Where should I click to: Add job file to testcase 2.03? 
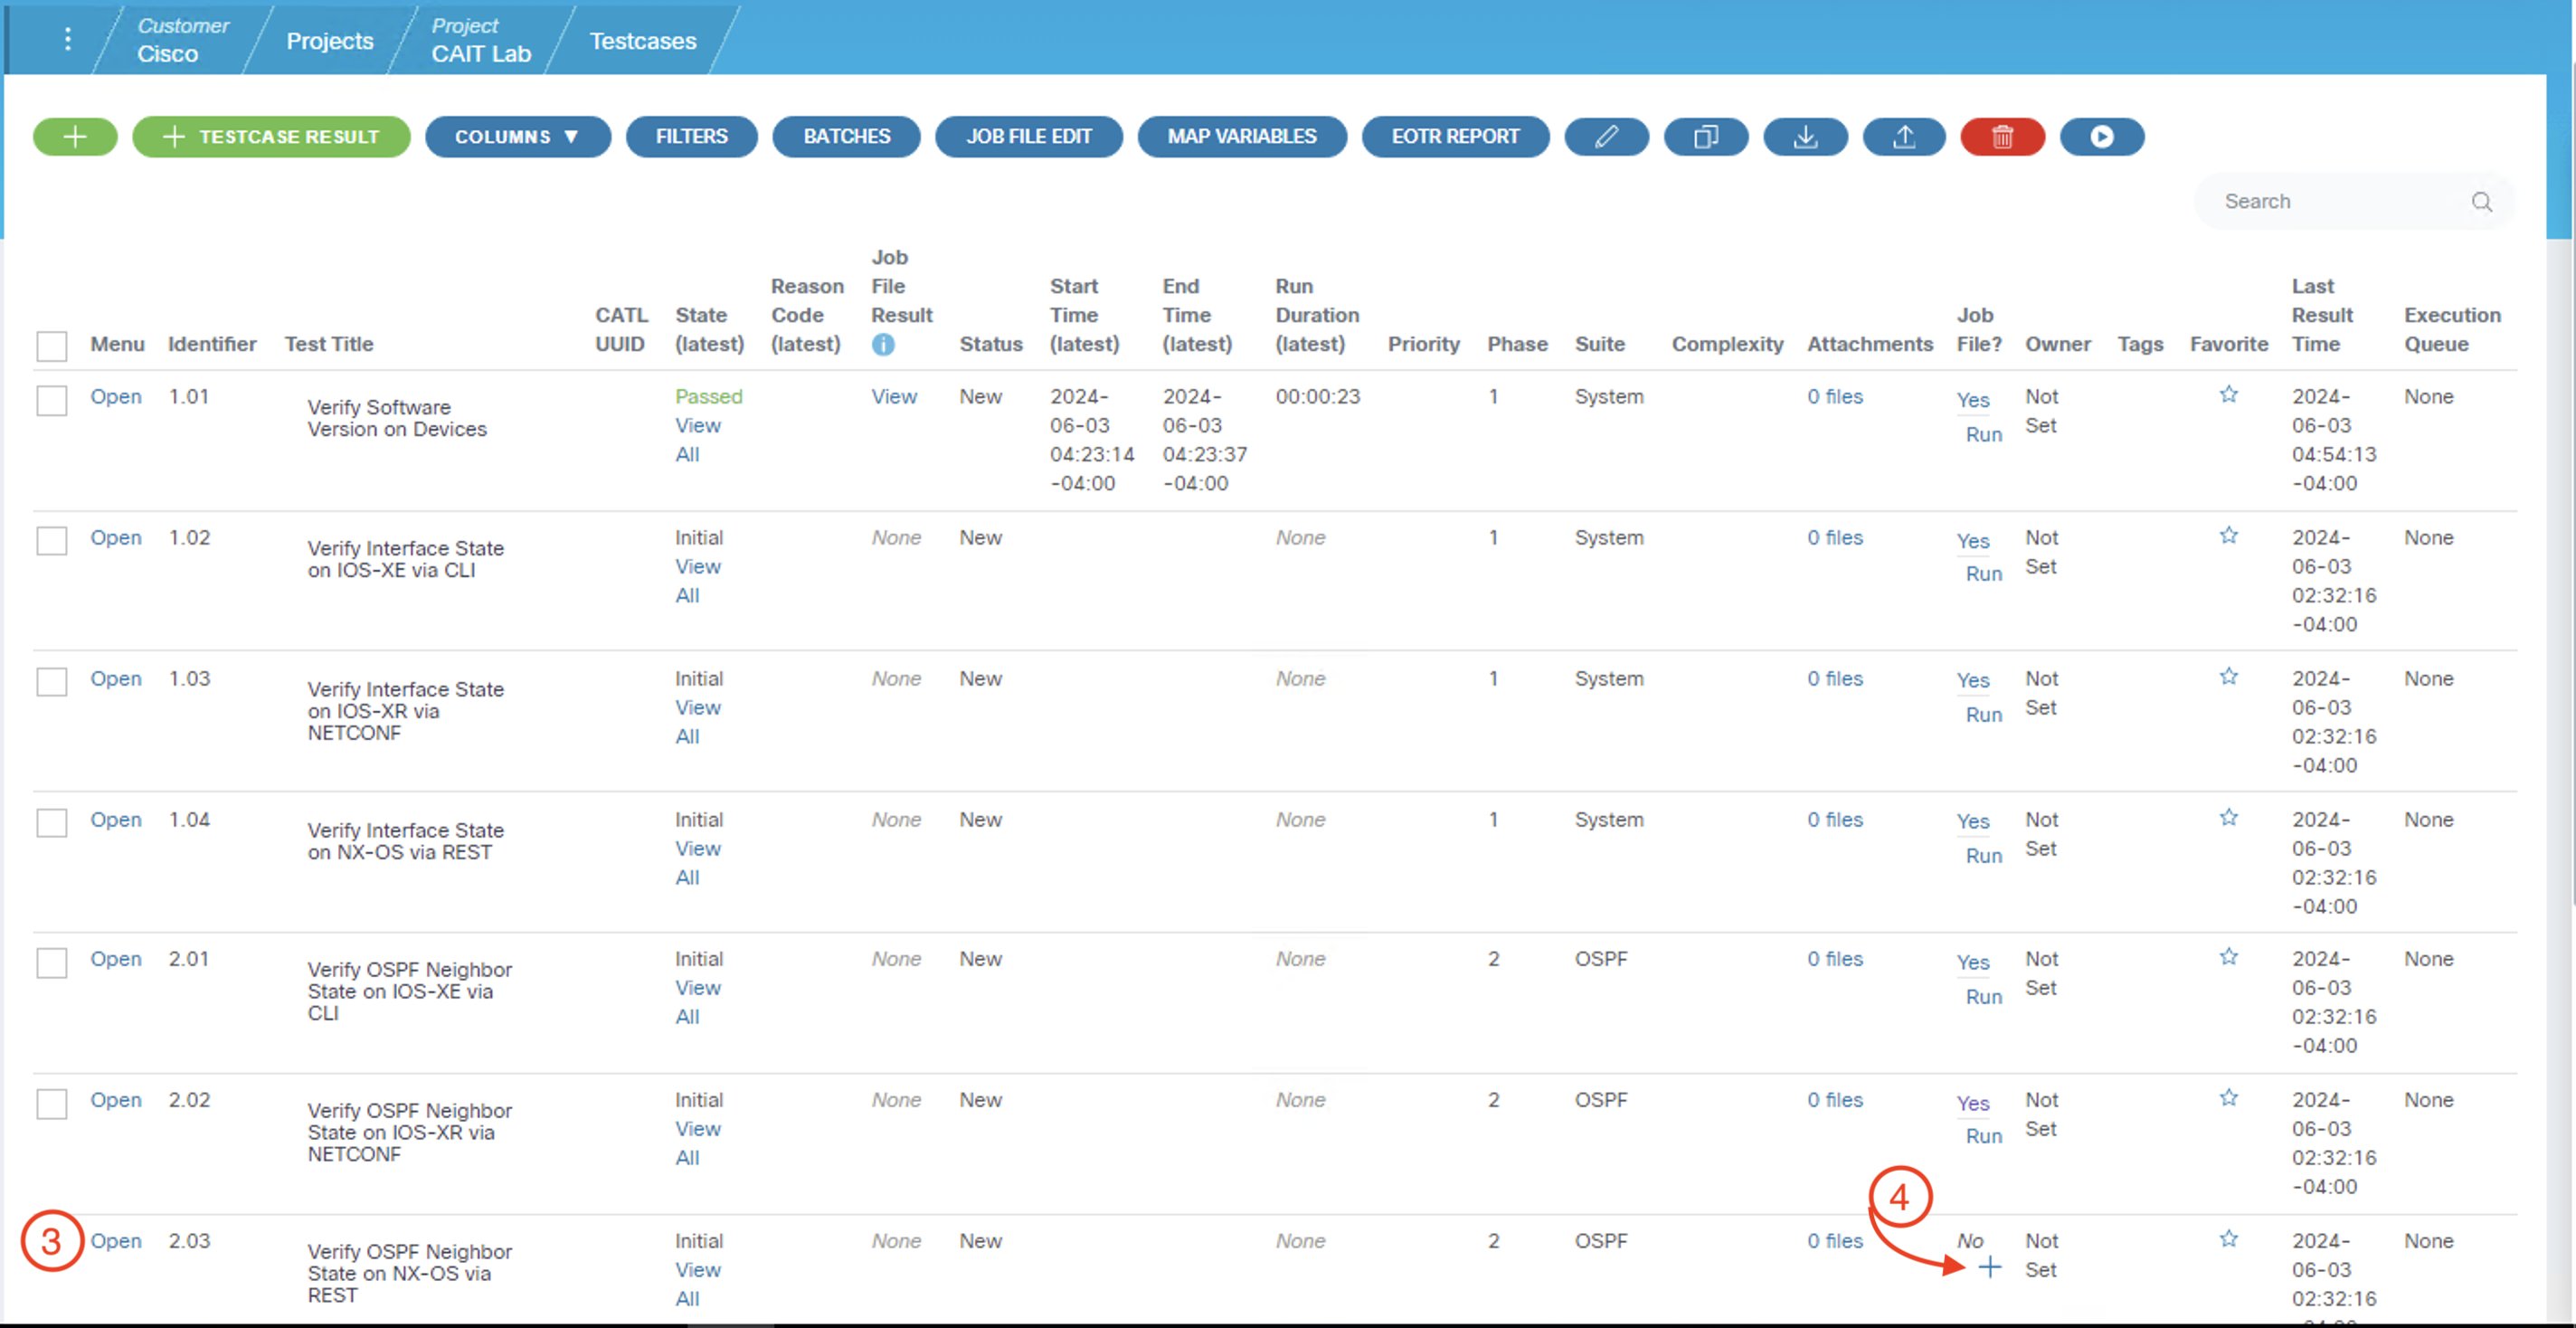pos(1990,1268)
